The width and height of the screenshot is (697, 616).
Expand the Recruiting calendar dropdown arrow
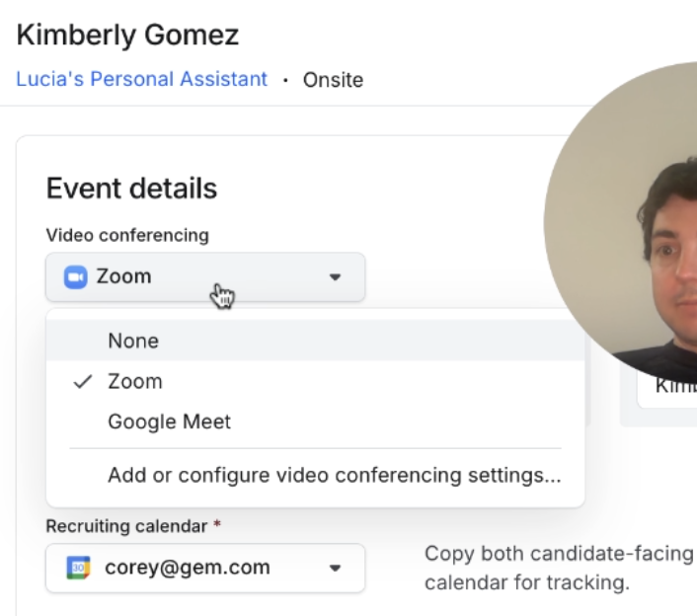[x=335, y=569]
